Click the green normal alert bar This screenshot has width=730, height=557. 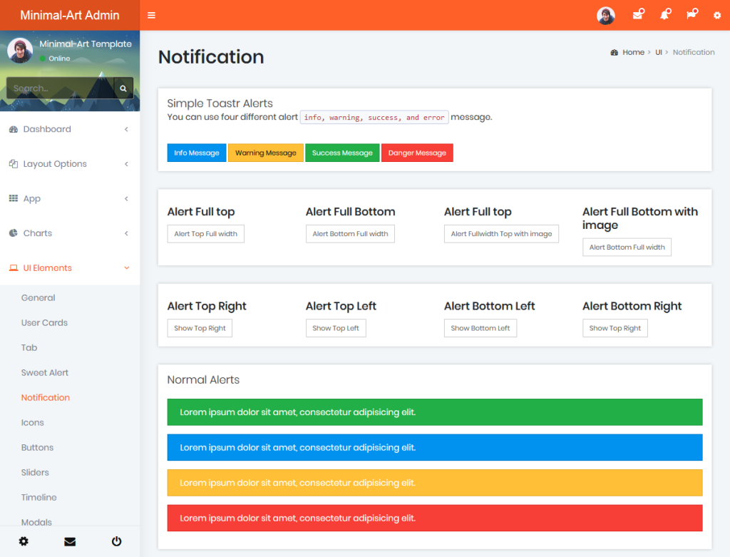(x=435, y=412)
